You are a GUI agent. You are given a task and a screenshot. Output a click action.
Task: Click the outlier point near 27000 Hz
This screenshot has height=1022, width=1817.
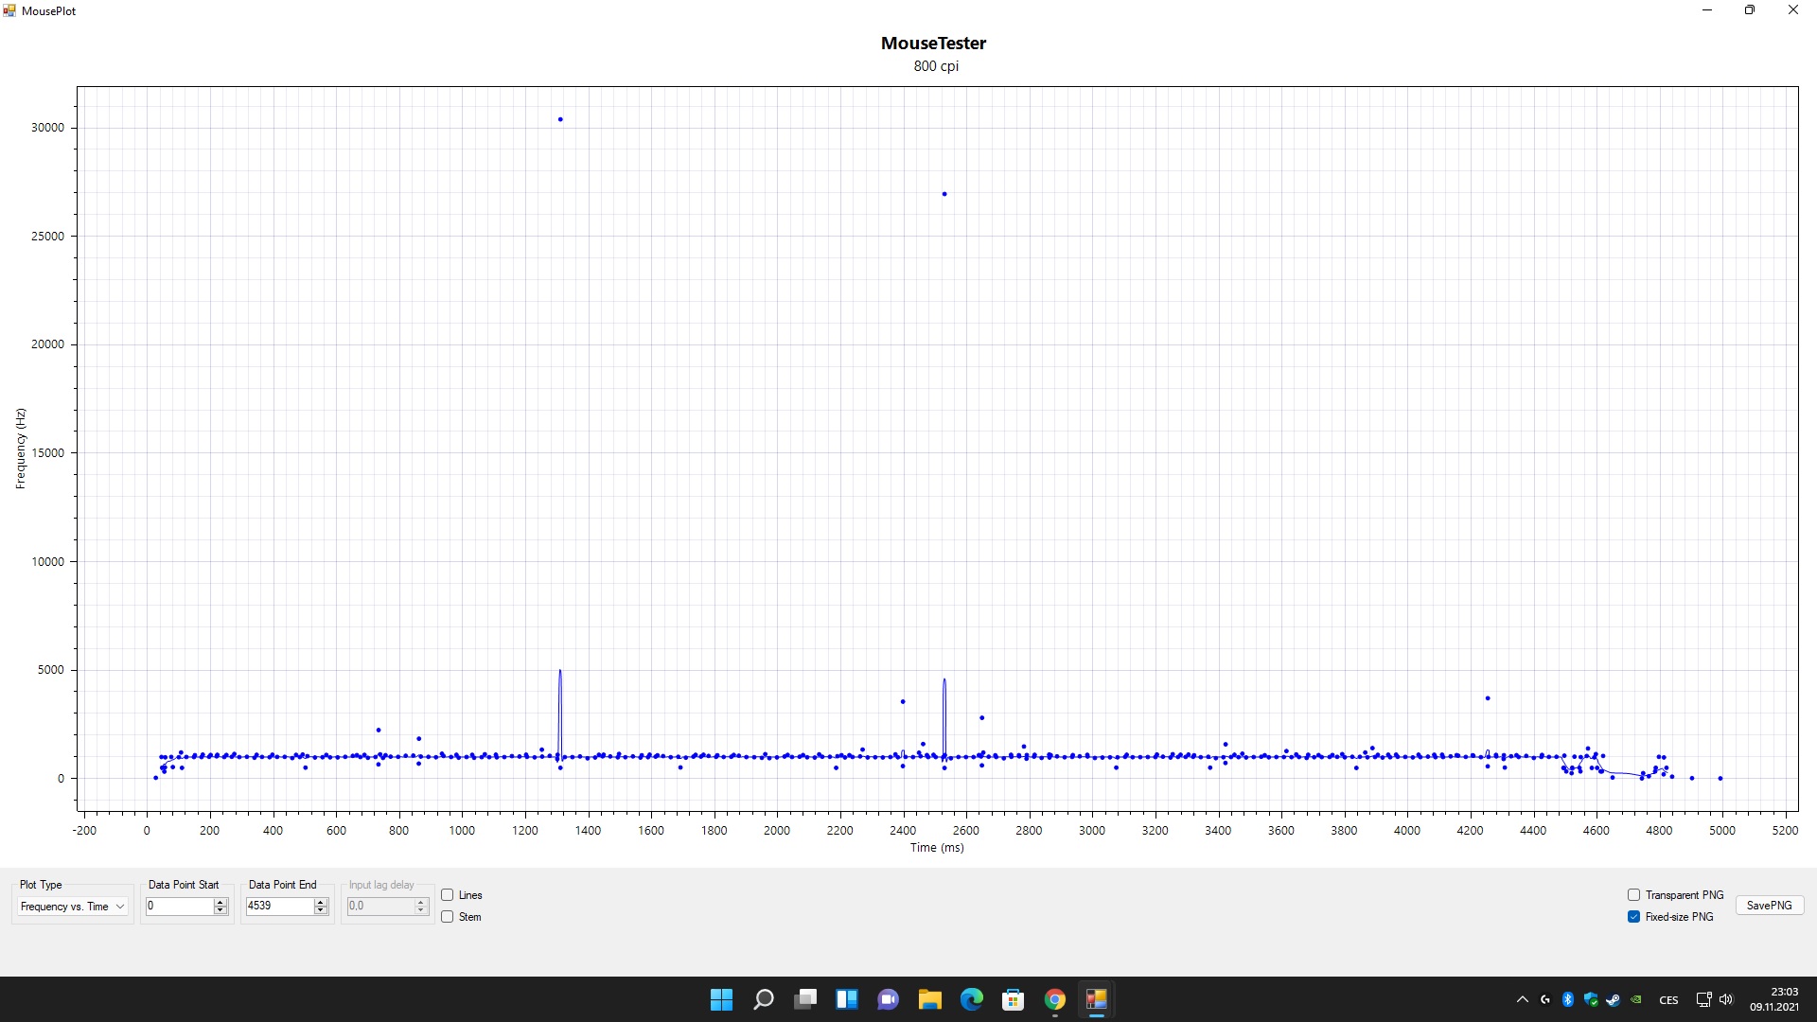coord(944,194)
